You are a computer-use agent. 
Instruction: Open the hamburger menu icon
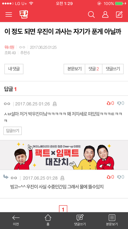click(x=9, y=14)
